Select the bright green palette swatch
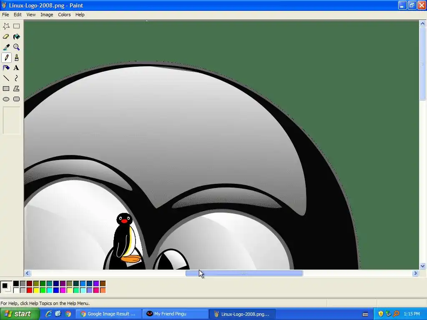Viewport: 427px width, 320px height. [43, 290]
